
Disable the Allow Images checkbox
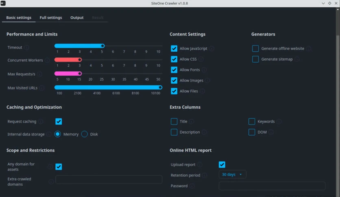point(174,80)
